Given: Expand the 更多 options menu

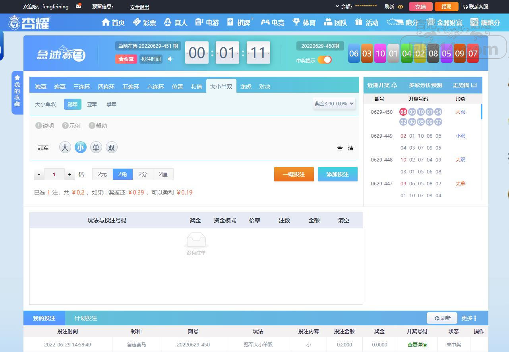Looking at the screenshot, I should point(469,318).
